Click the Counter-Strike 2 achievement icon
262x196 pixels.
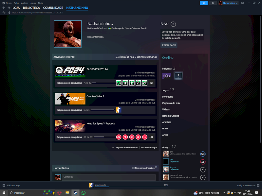119,110
